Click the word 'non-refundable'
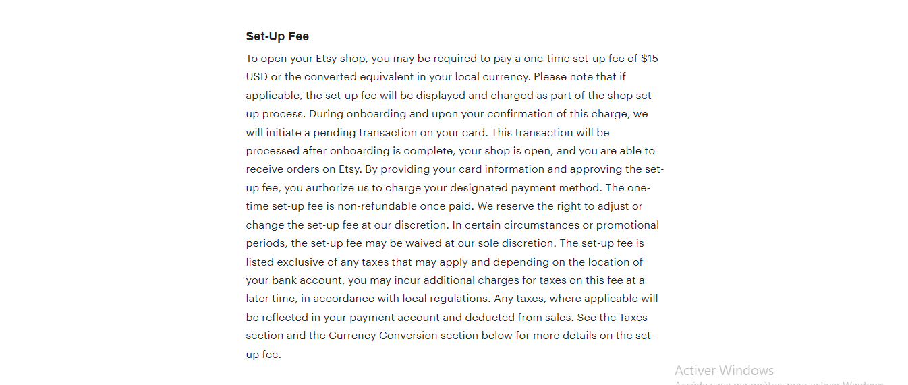This screenshot has height=385, width=908. 374,206
